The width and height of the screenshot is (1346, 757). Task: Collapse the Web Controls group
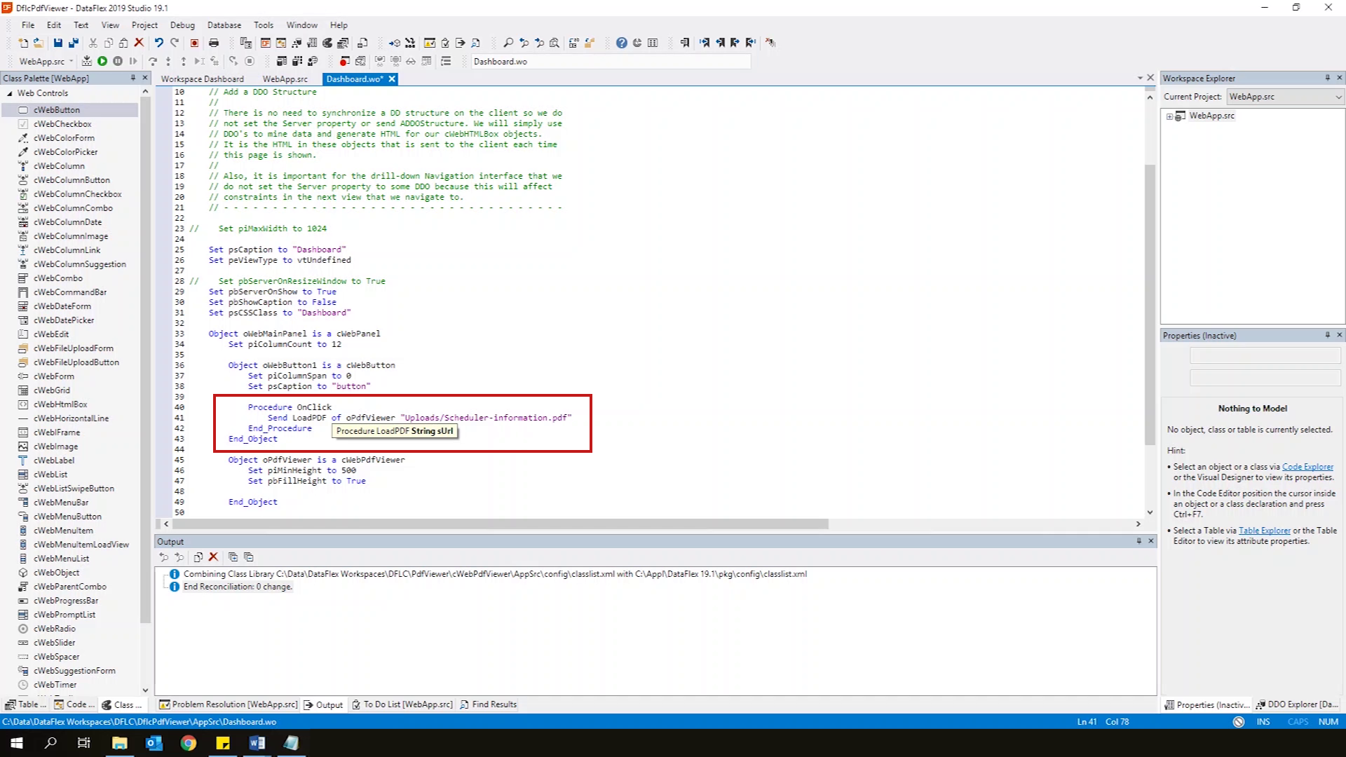(x=10, y=93)
